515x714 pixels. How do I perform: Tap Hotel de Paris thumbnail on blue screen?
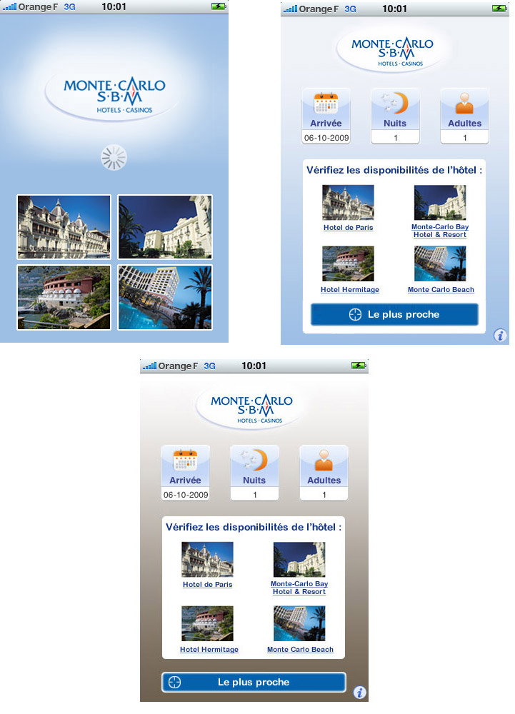[x=348, y=203]
